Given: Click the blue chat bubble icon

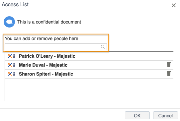Looking at the screenshot, I should coord(9,22).
